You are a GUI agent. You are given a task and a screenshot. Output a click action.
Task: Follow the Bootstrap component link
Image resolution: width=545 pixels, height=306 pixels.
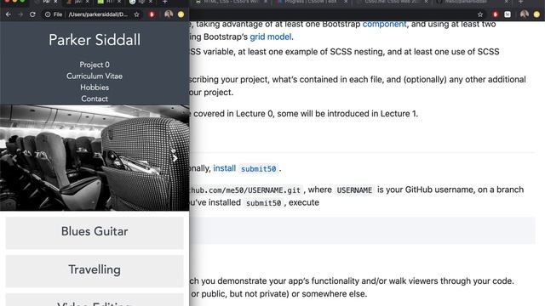[x=384, y=24]
